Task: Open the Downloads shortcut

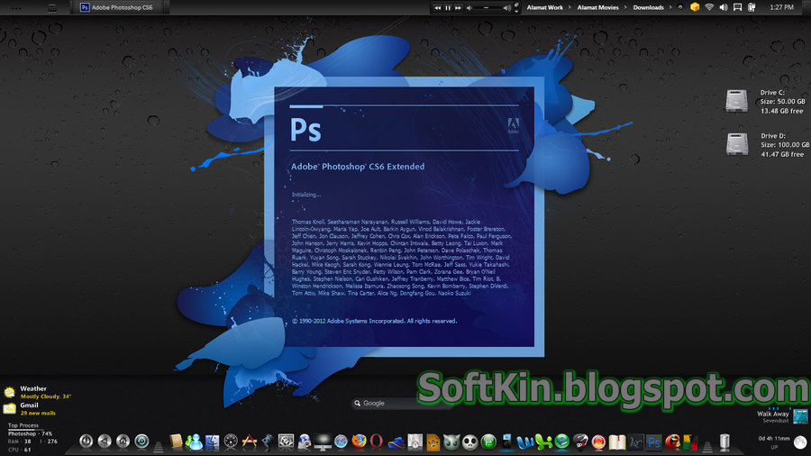Action: tap(648, 7)
